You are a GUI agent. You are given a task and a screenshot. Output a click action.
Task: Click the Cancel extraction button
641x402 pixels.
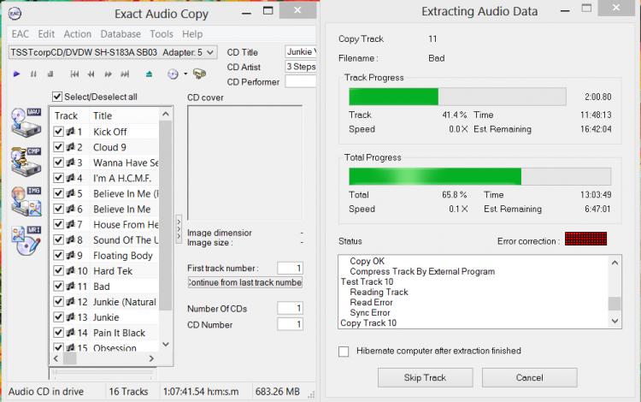tap(529, 377)
